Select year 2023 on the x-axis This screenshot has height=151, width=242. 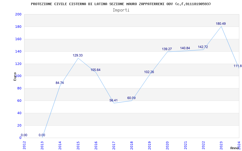point(221,145)
